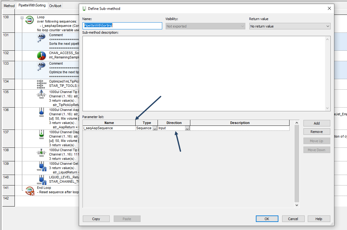Click 'str_LiquidReturn' text on line 139
This screenshot has width=347, height=230.
[x=65, y=172]
